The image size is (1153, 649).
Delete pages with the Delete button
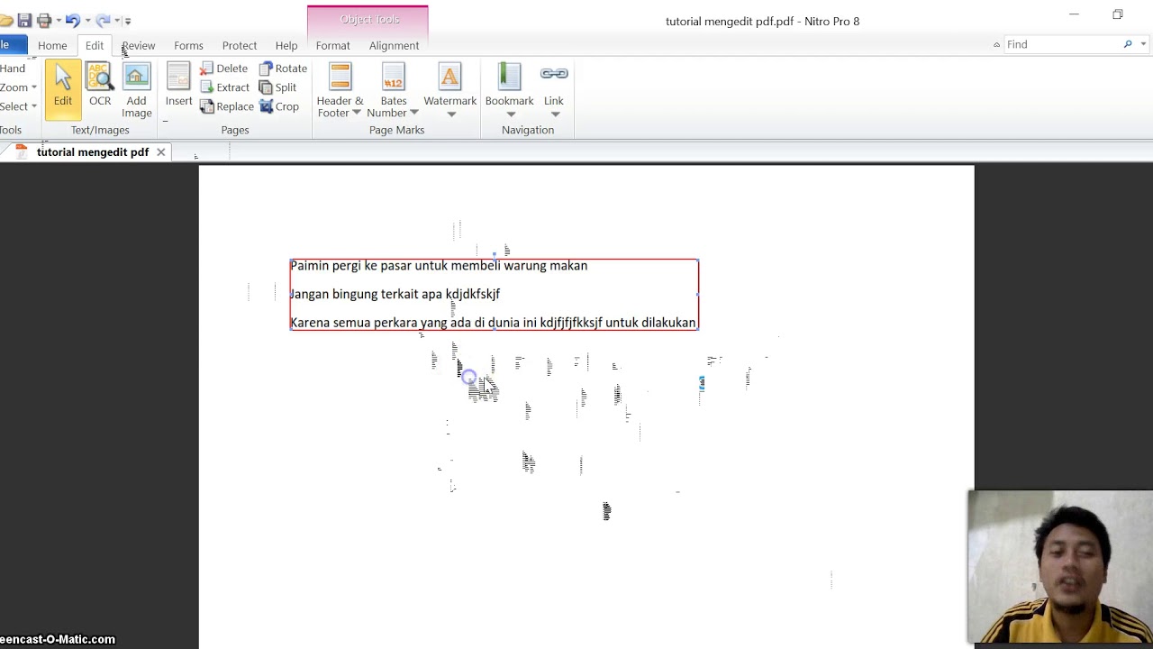click(223, 69)
